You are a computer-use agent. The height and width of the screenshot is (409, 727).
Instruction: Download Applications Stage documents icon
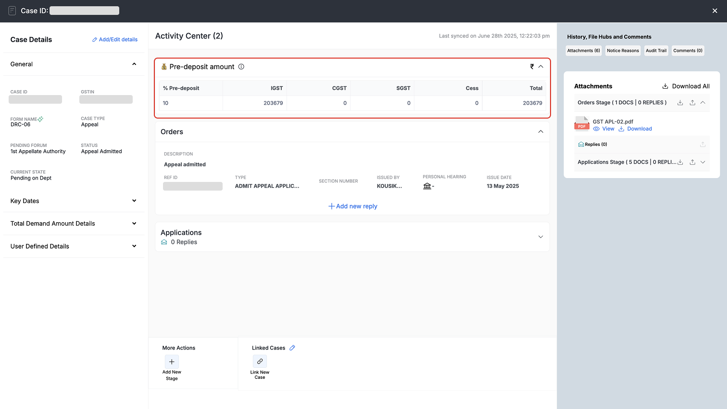coord(680,162)
